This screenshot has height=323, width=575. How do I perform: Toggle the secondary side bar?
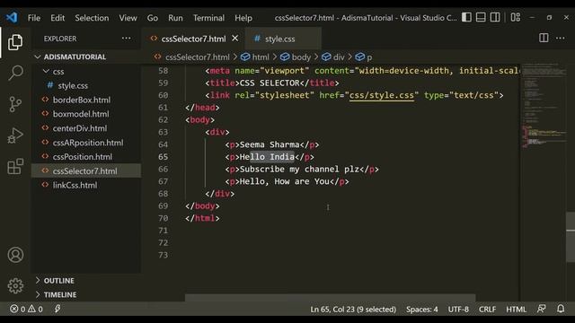[495, 17]
